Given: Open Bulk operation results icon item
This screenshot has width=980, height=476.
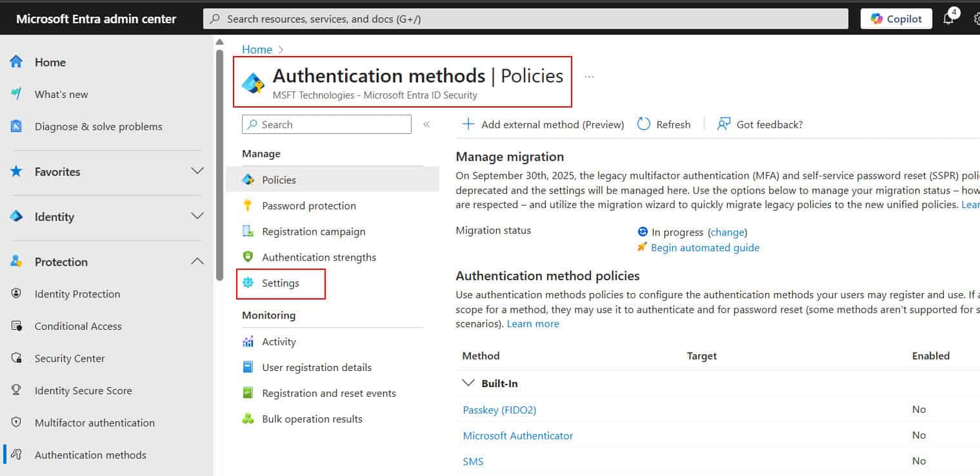Looking at the screenshot, I should point(248,419).
